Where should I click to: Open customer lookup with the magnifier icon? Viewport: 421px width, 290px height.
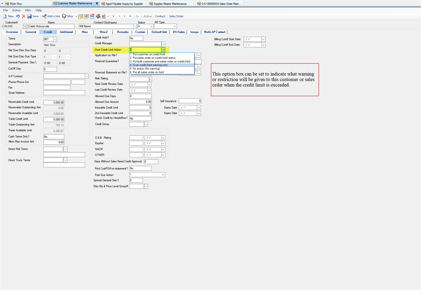pos(25,26)
